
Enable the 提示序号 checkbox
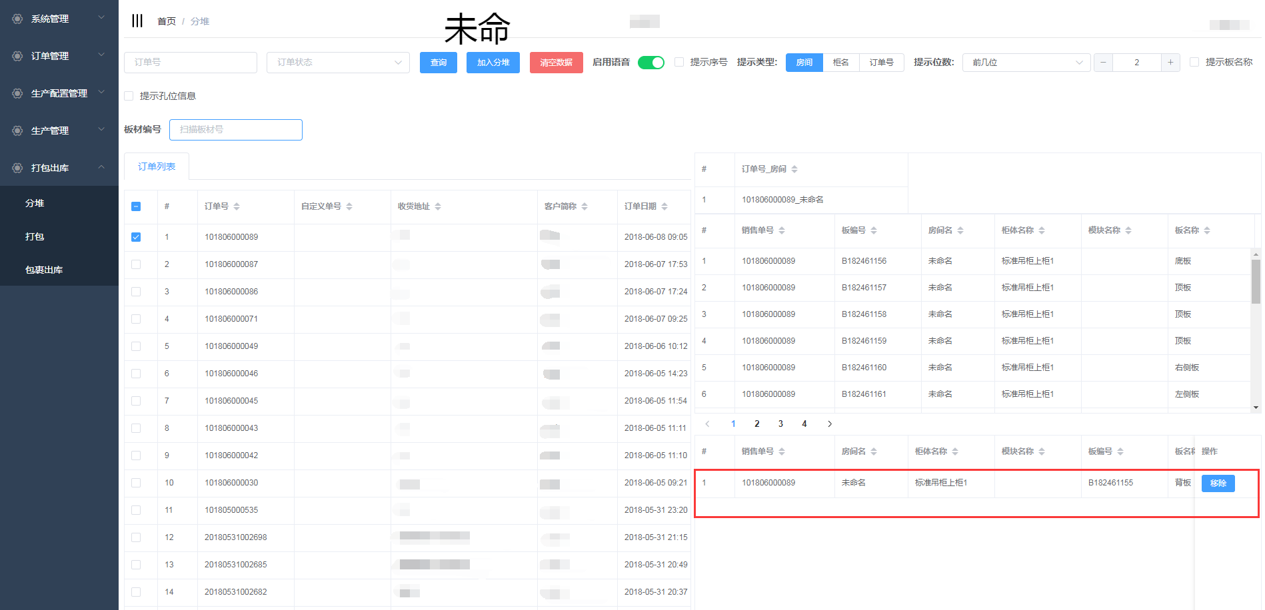[x=679, y=62]
